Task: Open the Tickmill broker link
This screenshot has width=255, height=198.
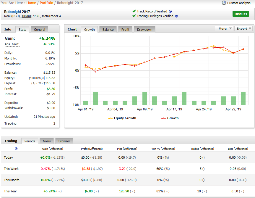Action: tap(26, 16)
